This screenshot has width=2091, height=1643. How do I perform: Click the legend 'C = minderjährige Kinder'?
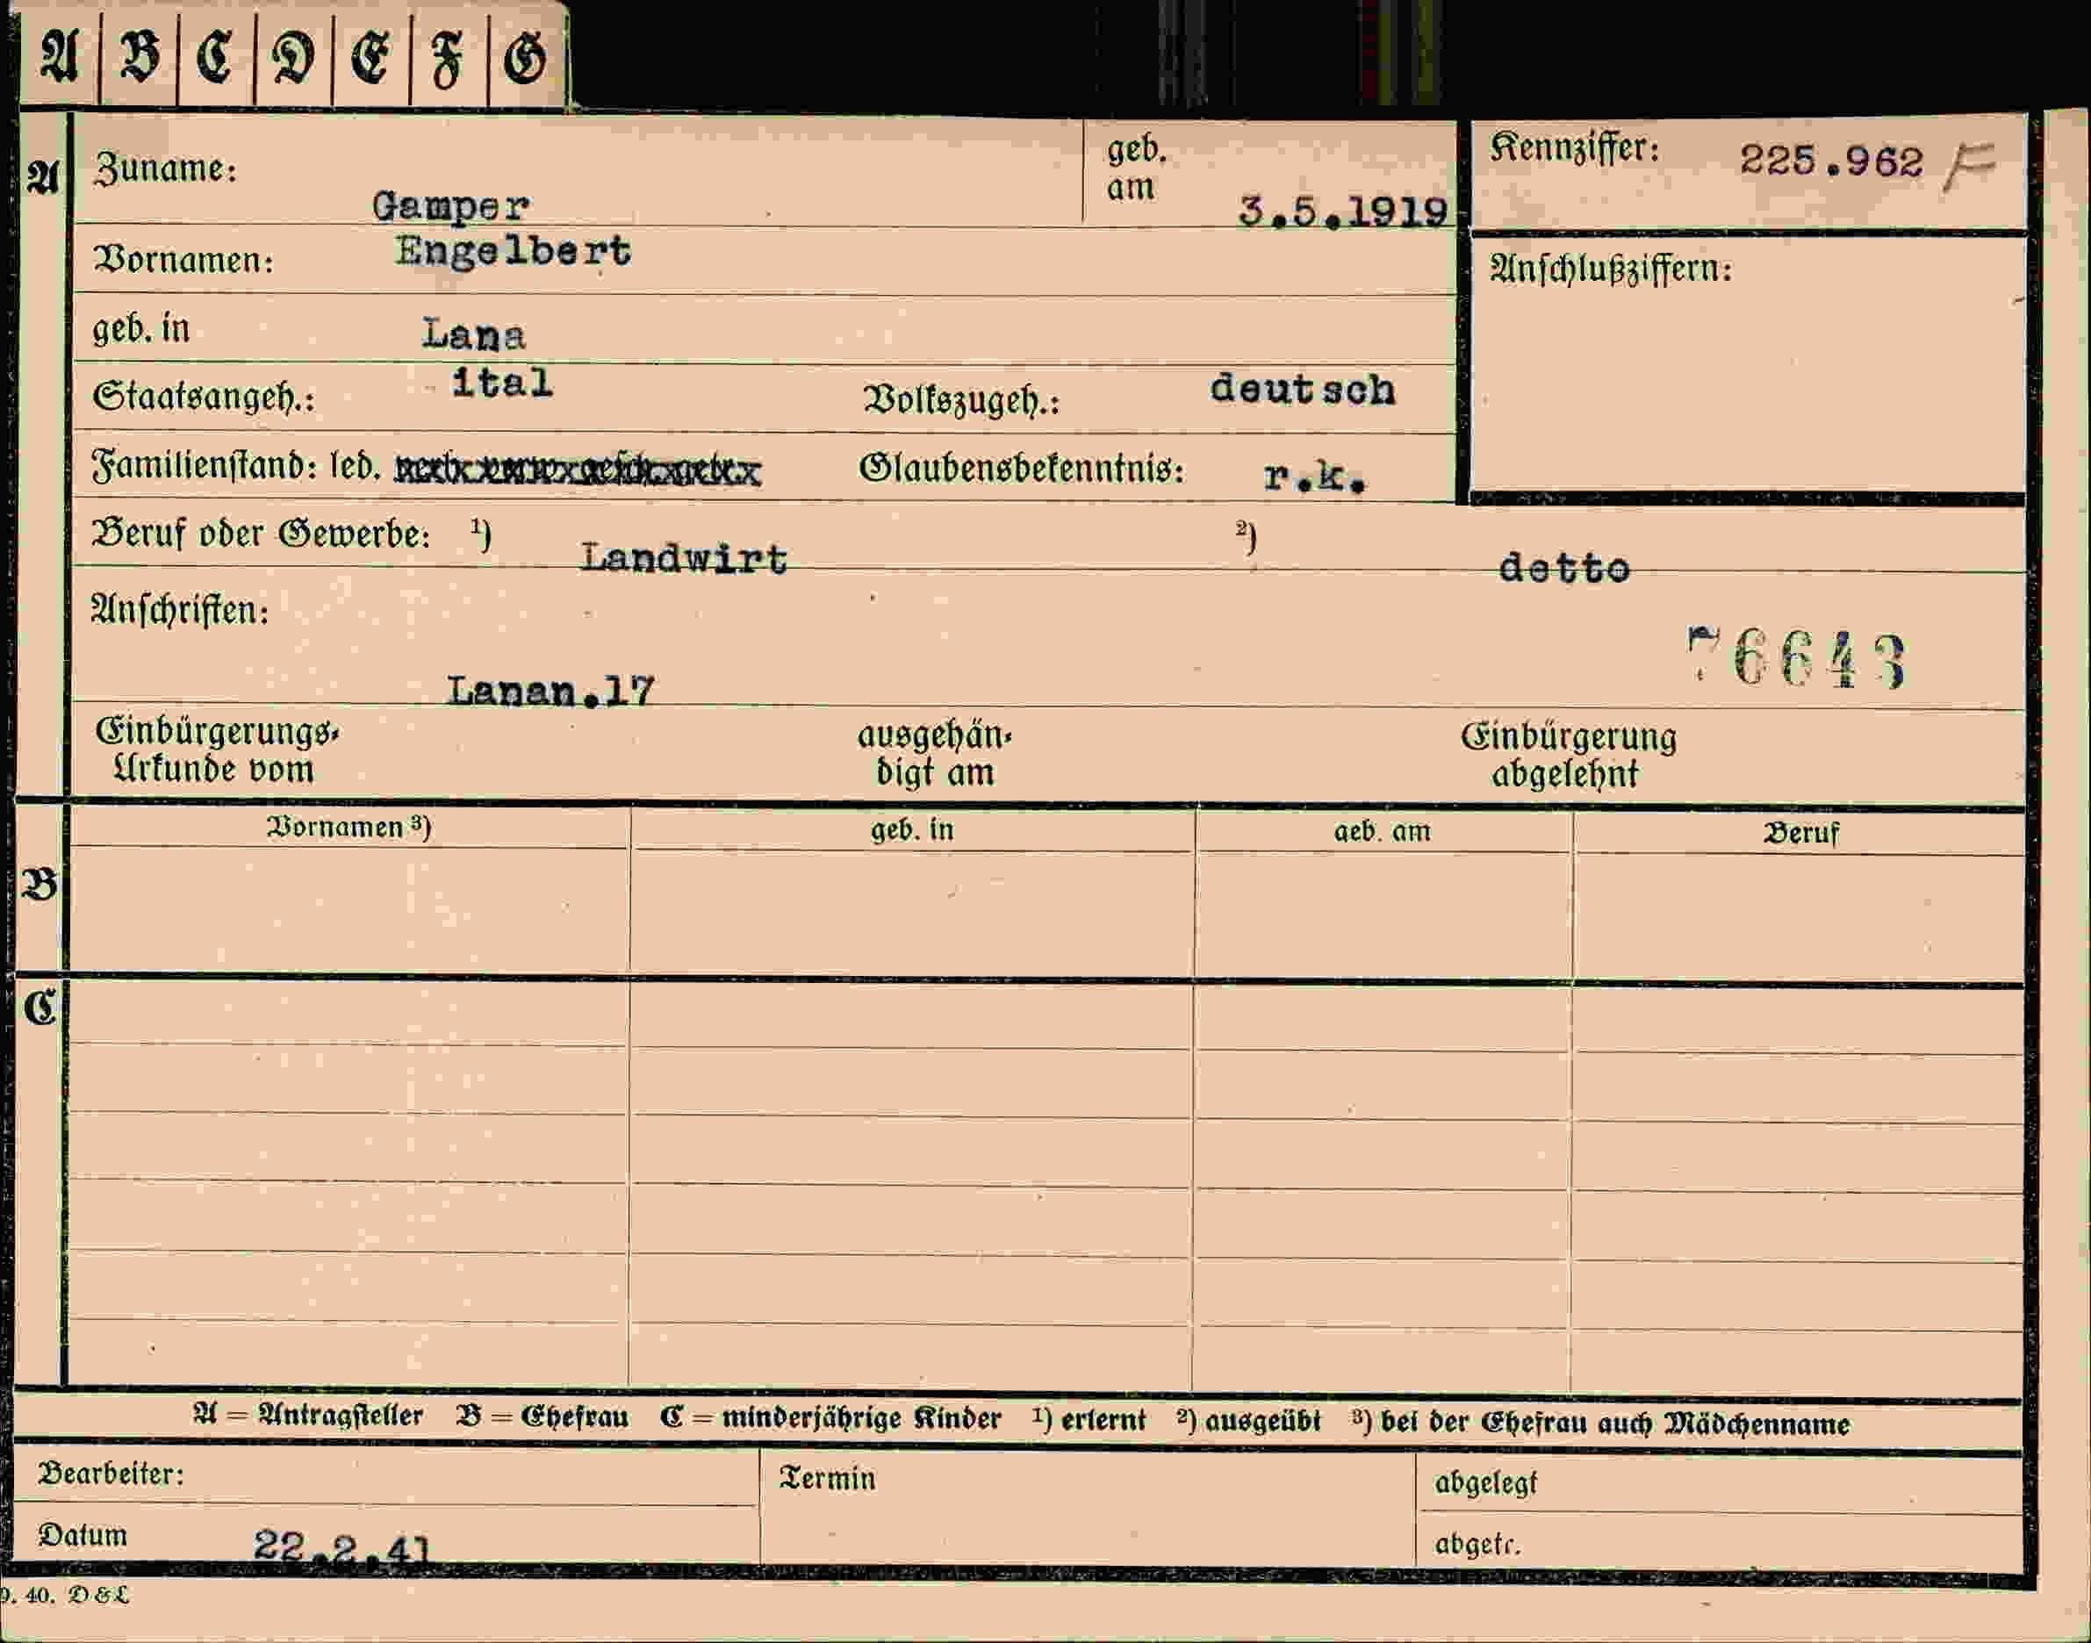click(x=830, y=1418)
